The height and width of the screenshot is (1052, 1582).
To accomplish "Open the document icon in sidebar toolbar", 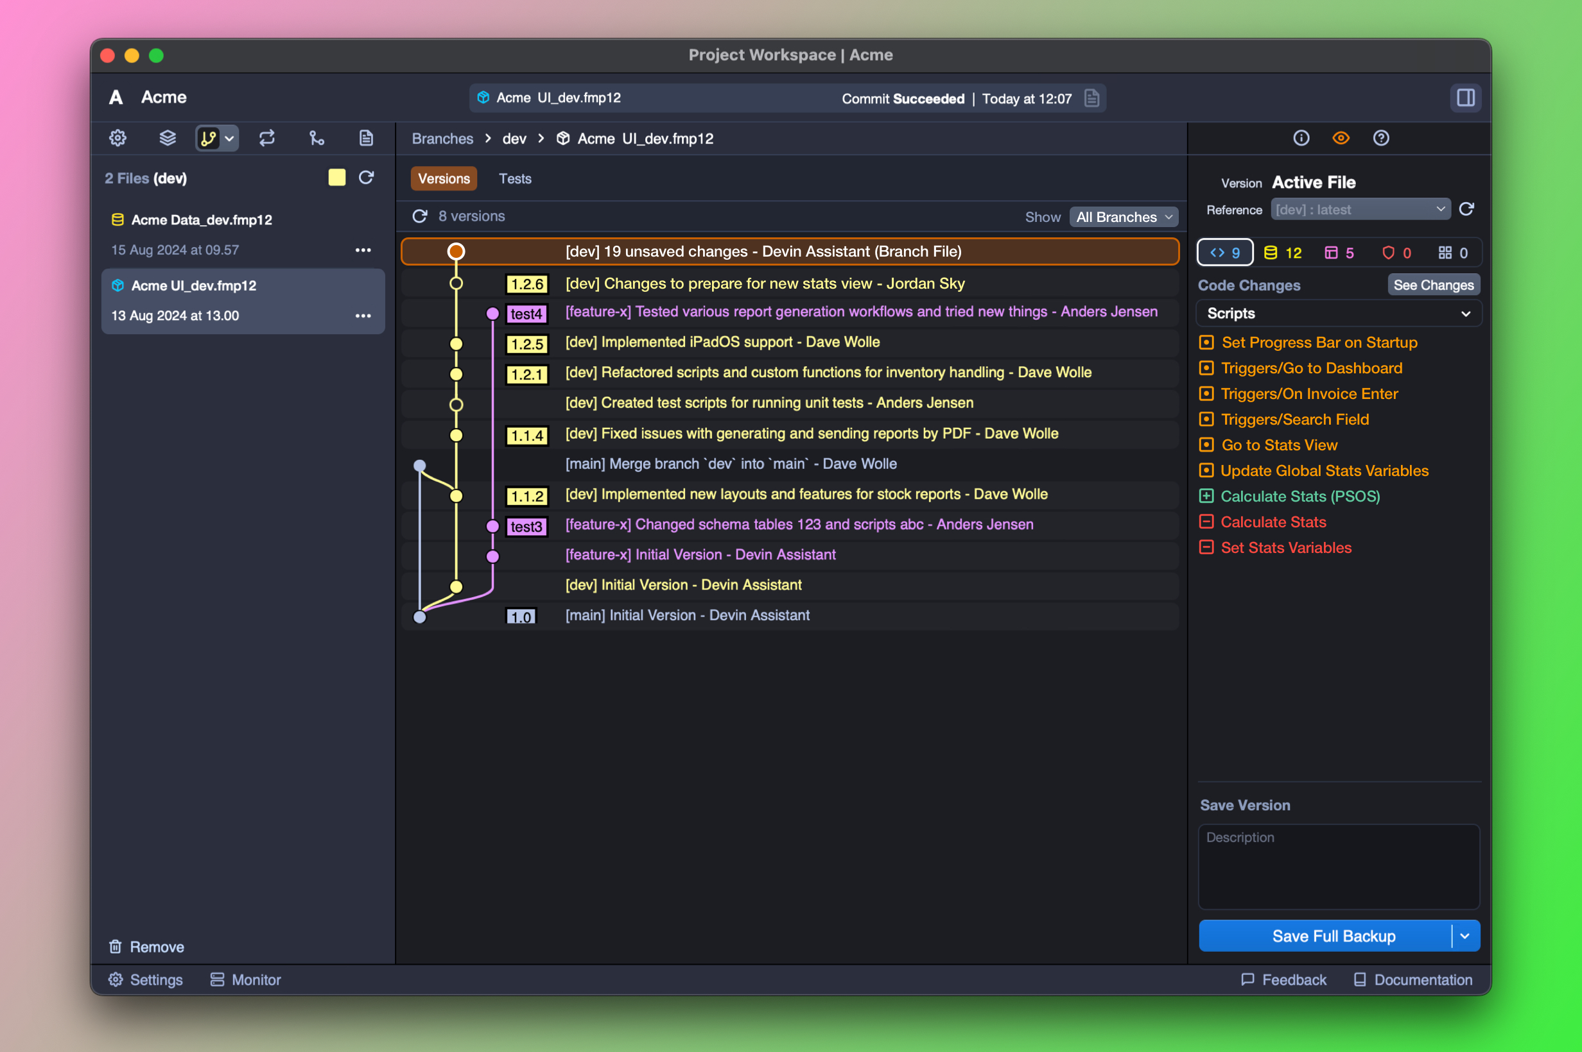I will (366, 138).
